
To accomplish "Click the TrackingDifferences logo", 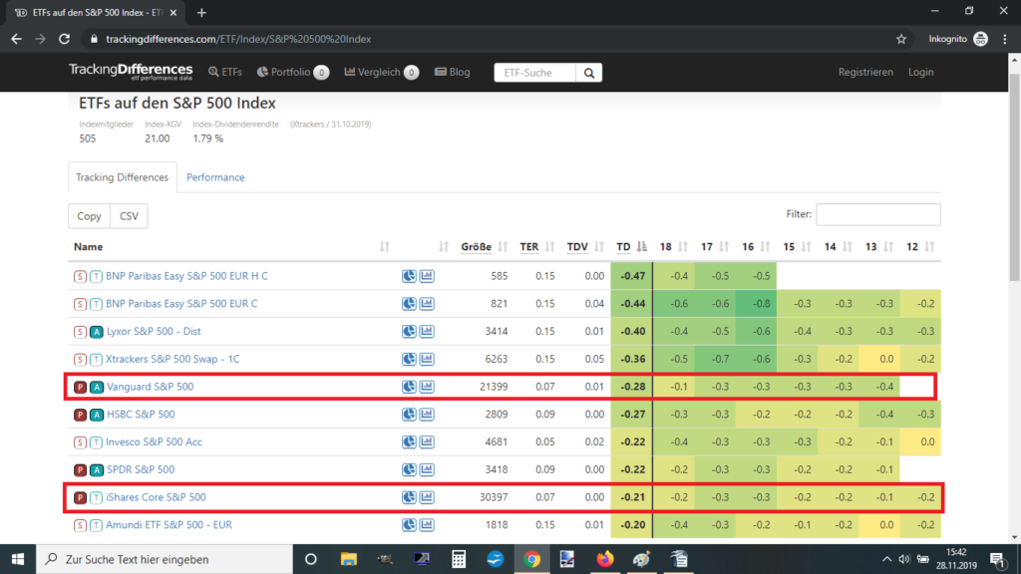I will pos(131,71).
